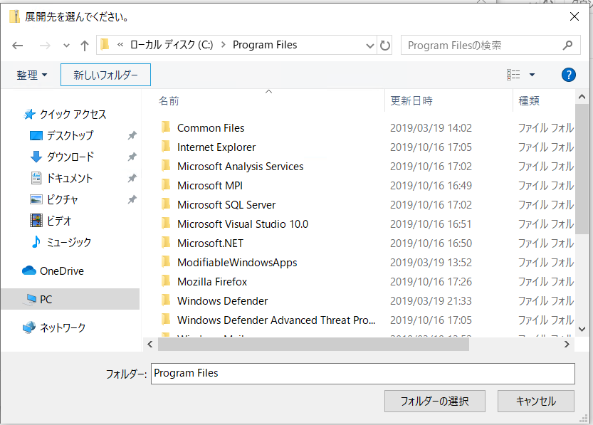Click the Internet Explorer folder icon
The height and width of the screenshot is (425, 593).
[166, 147]
